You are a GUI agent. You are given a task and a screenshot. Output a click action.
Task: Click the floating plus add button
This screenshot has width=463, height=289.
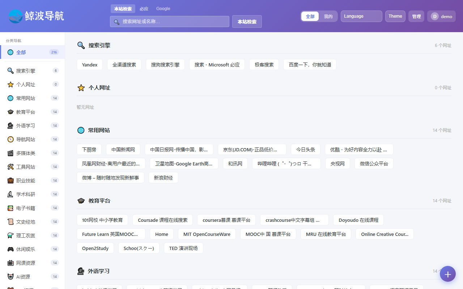click(448, 274)
